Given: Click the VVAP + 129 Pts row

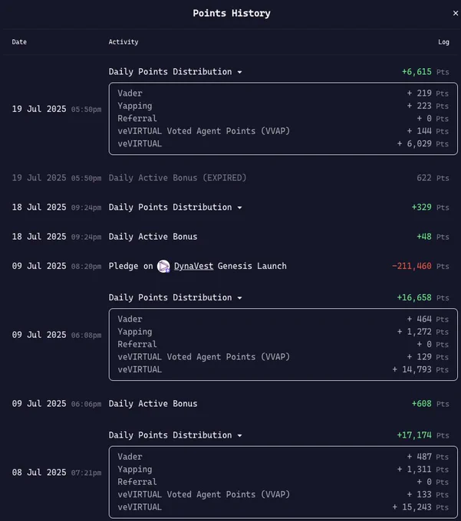Looking at the screenshot, I should click(283, 357).
